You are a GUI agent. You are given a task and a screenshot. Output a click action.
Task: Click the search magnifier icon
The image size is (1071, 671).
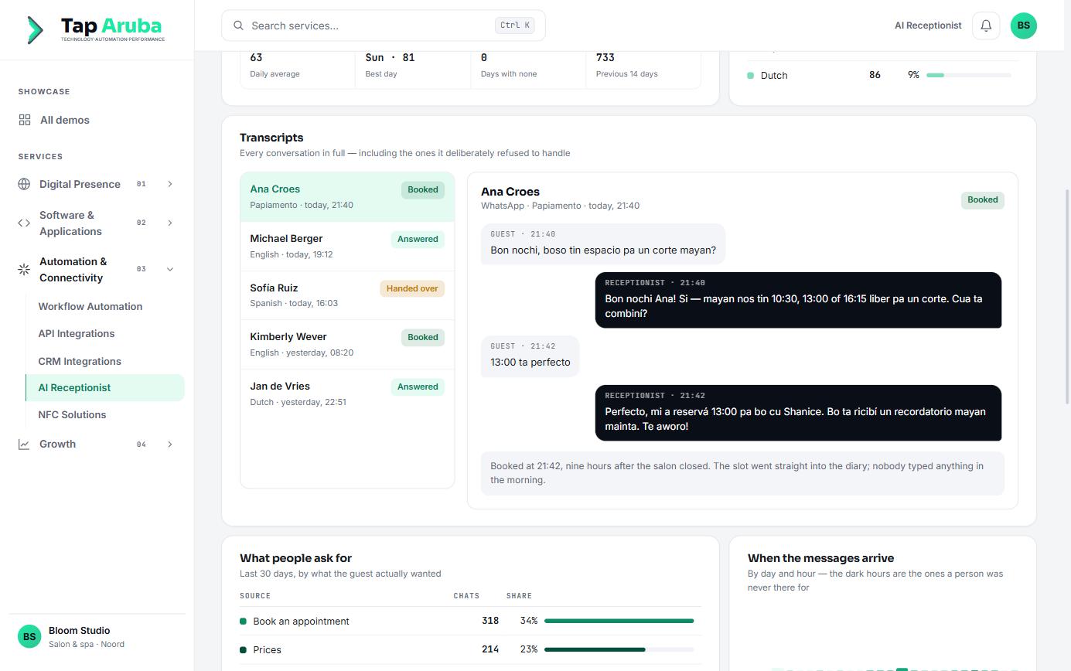(238, 26)
